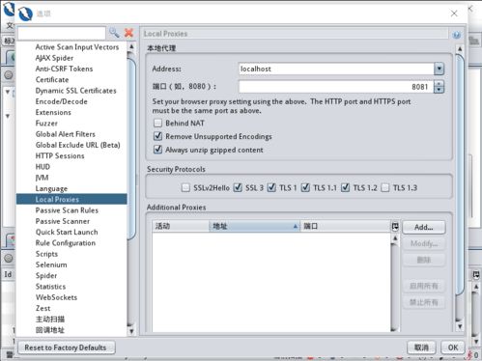This screenshot has height=361, width=482.
Task: Select Passive Scan Rules in tree
Action: pyautogui.click(x=67, y=210)
